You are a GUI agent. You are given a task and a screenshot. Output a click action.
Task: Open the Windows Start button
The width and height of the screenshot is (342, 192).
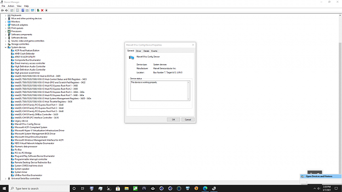coord(4,188)
